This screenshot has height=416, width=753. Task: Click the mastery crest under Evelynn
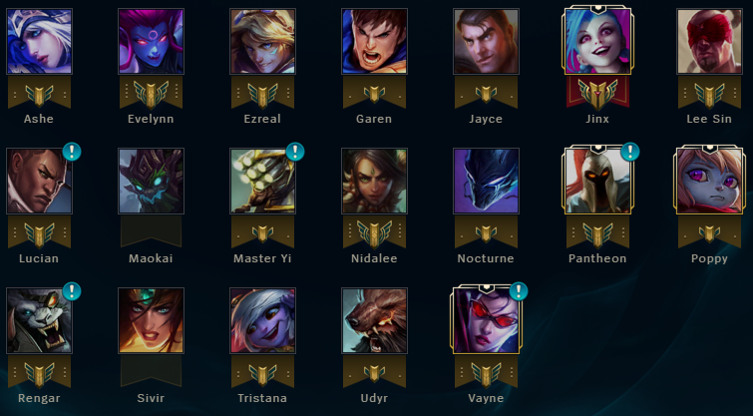tap(151, 93)
